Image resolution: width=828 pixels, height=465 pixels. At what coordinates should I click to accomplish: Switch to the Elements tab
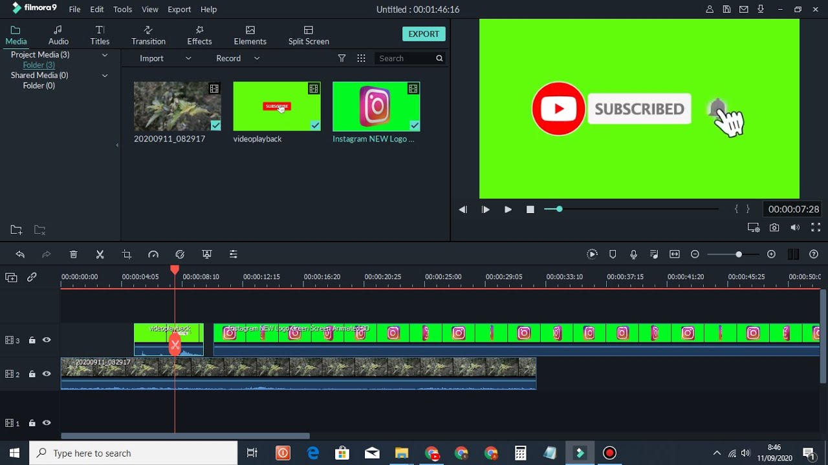point(250,35)
